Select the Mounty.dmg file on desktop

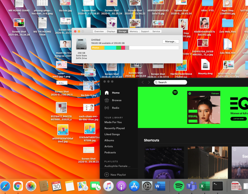[205, 67]
